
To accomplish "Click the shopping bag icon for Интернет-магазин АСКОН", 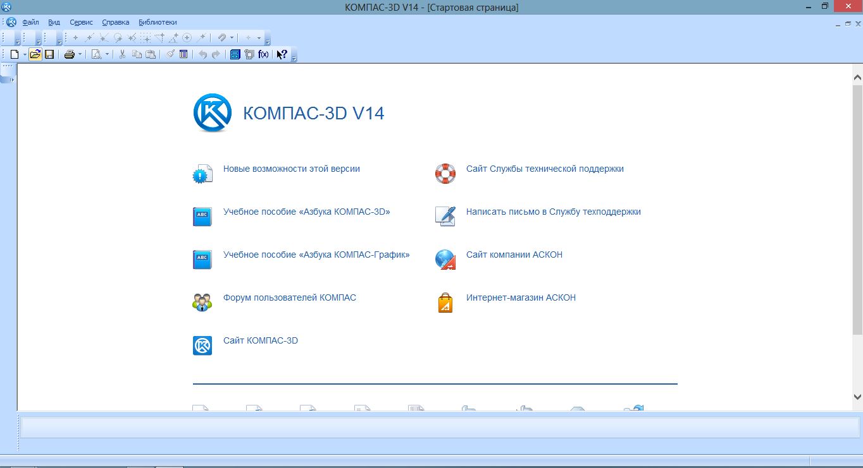I will pos(445,302).
